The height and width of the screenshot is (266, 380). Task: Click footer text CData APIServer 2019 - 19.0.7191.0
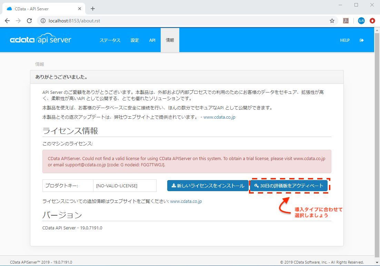coord(41,262)
